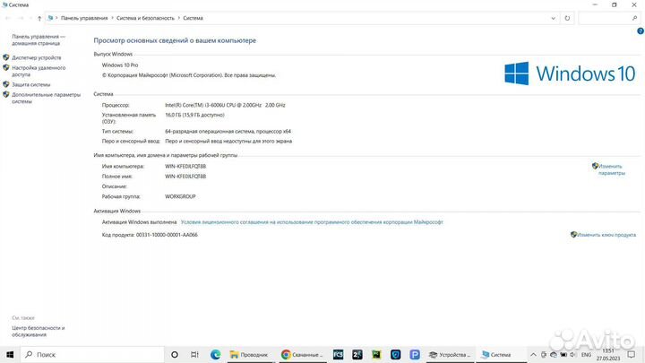Screen dimensions: 645x363
Task: Switch to the Устройства taskbar window
Action: [450, 354]
